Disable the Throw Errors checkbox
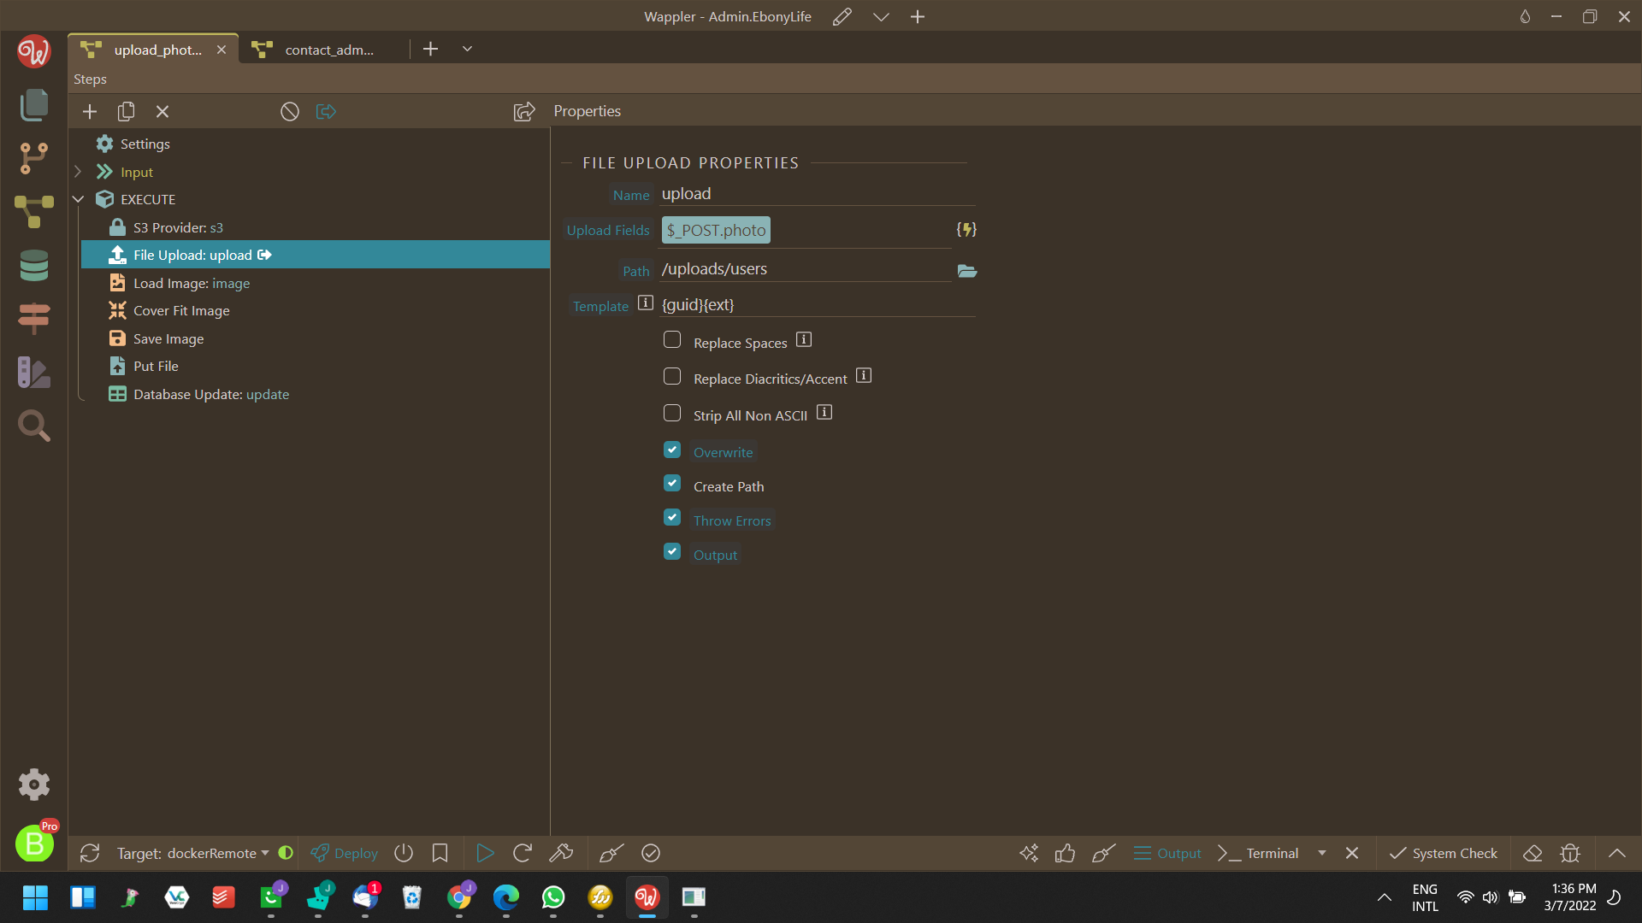This screenshot has height=923, width=1642. tap(672, 518)
